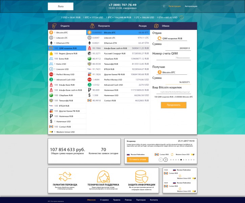Select Litecoin LTC icon in Отдаете list
This screenshot has width=245, height=203.
click(x=51, y=38)
